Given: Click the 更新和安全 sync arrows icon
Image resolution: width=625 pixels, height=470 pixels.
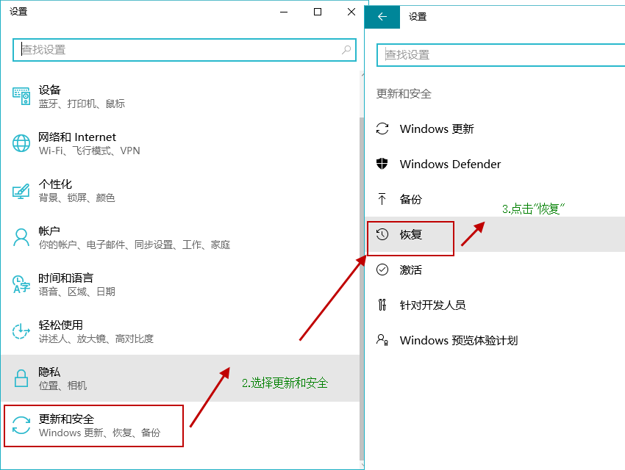Looking at the screenshot, I should (x=21, y=425).
